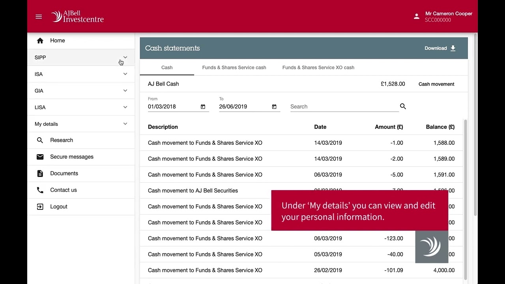The height and width of the screenshot is (284, 505).
Task: Expand the My details section chevron
Action: pyautogui.click(x=125, y=123)
